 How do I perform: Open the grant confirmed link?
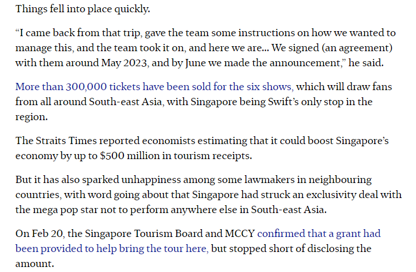319,234
